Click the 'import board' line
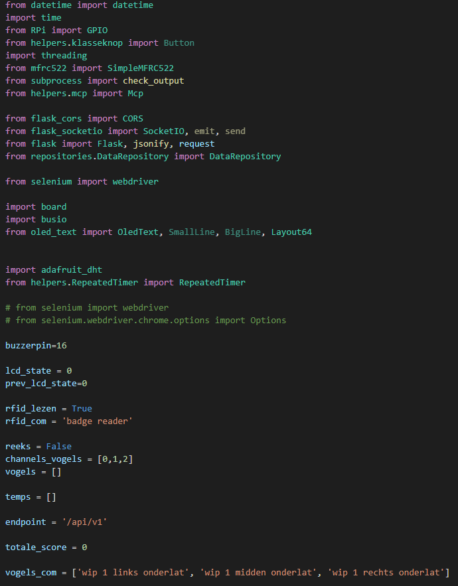Screen dimensions: 458x586 [36, 207]
